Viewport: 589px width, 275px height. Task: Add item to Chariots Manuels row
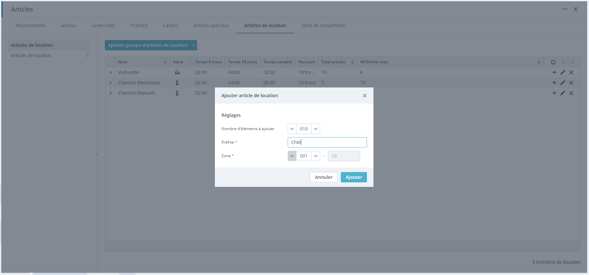pos(554,93)
